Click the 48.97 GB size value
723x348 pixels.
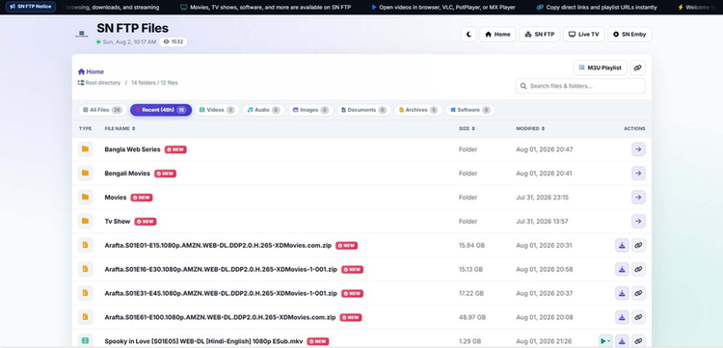tap(472, 317)
